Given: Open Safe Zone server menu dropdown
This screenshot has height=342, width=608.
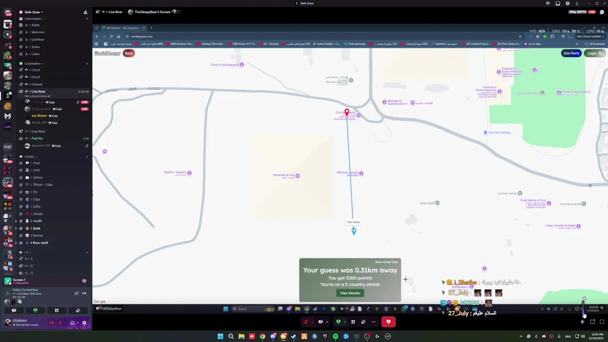Looking at the screenshot, I should [x=33, y=12].
